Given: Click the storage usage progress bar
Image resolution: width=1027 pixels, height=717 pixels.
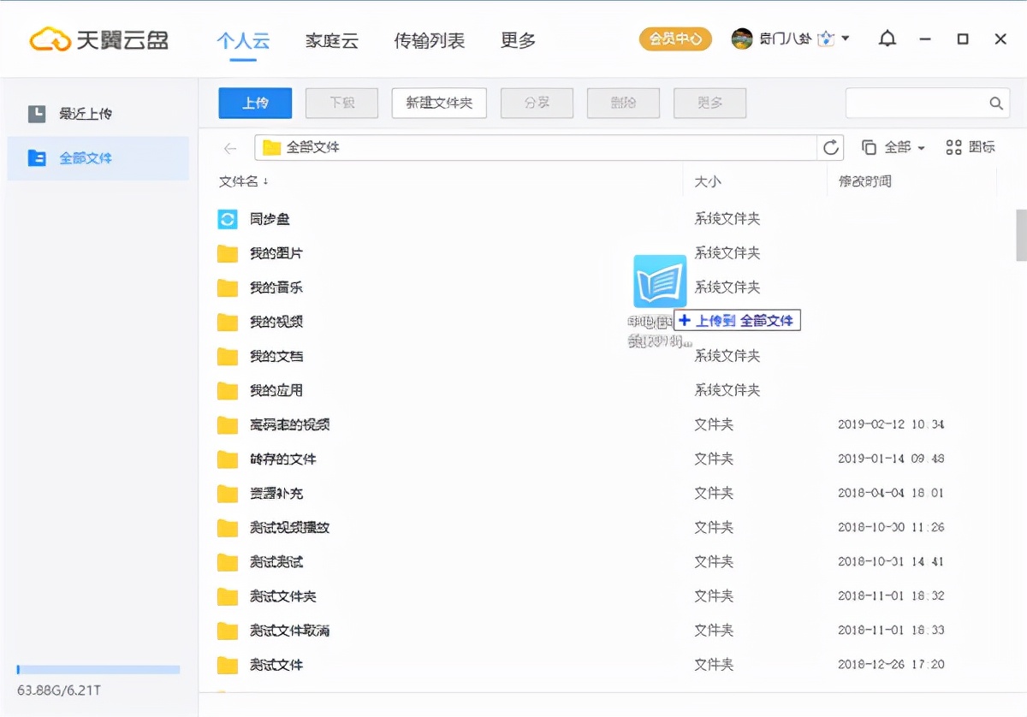Looking at the screenshot, I should pyautogui.click(x=98, y=669).
